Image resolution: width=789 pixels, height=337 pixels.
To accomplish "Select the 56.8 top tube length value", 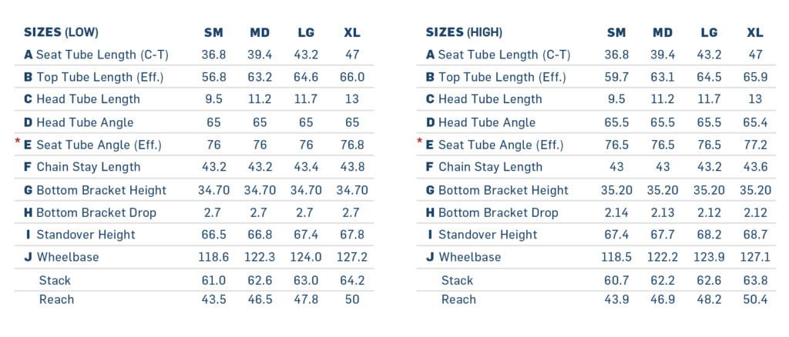I will point(213,77).
